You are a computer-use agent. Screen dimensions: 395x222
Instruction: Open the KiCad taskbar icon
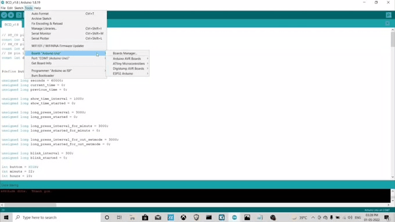pos(222,217)
